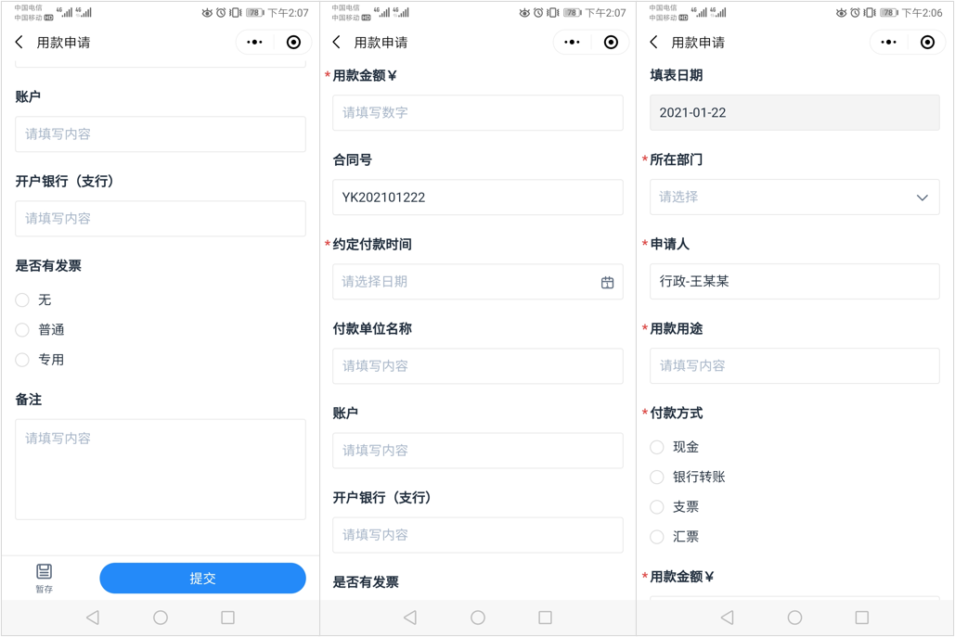Tap Android home circle in middle phone screen
The width and height of the screenshot is (955, 637).
478,618
